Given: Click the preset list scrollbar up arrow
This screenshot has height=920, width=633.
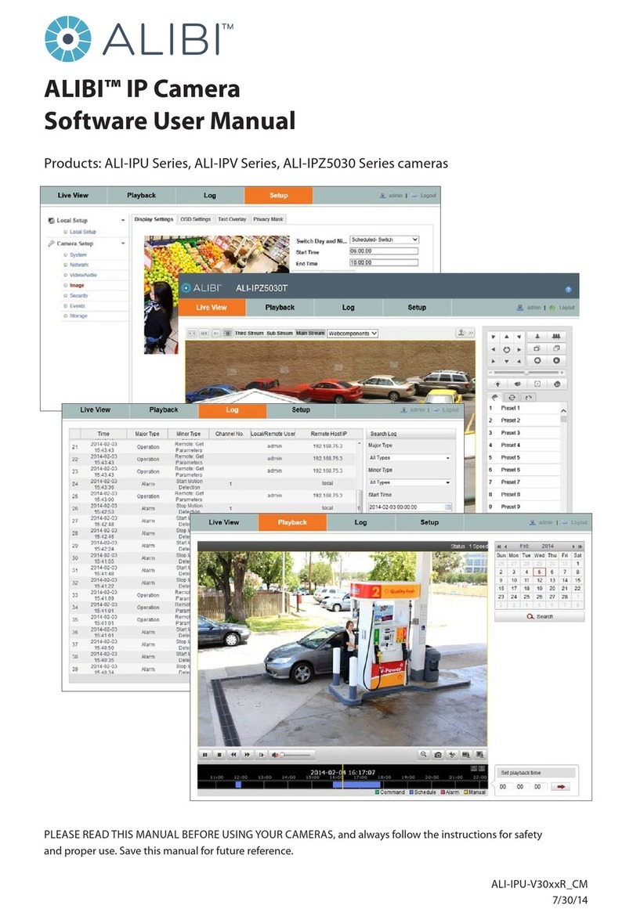Looking at the screenshot, I should tap(563, 411).
